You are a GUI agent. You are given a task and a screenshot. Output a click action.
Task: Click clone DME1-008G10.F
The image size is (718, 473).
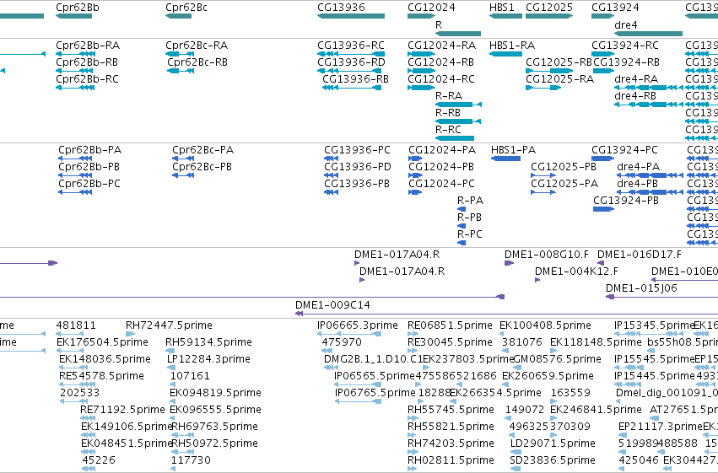(547, 255)
